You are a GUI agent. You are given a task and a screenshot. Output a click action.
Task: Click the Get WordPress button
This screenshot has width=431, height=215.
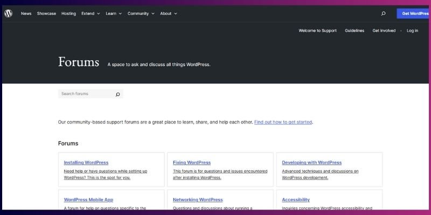[x=413, y=13]
